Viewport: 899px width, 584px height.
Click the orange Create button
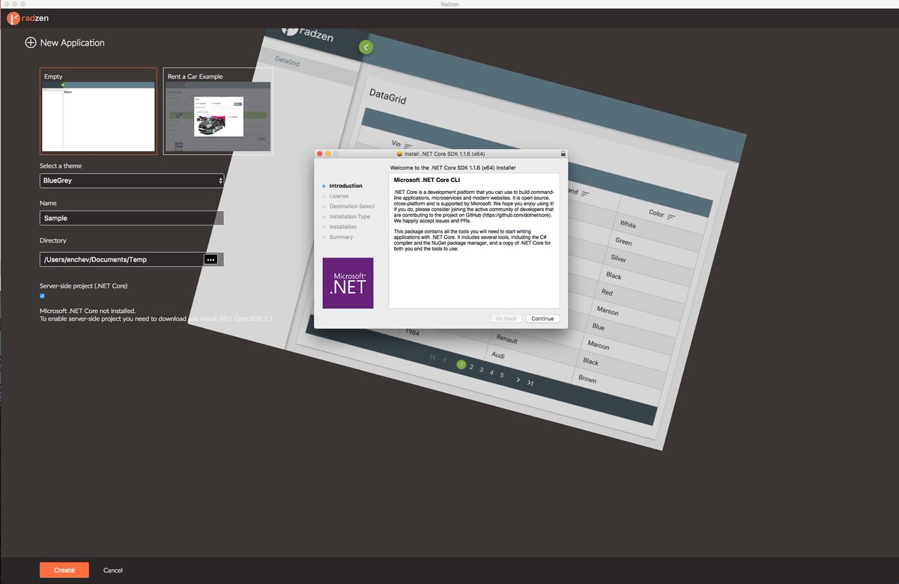(64, 570)
